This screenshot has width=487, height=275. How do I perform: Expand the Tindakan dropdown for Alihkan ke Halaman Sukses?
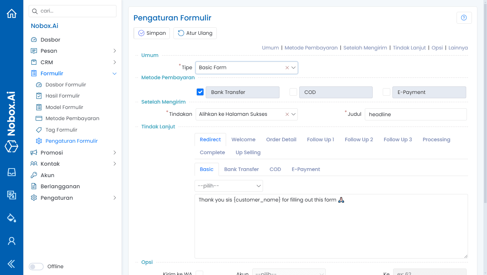pos(293,114)
